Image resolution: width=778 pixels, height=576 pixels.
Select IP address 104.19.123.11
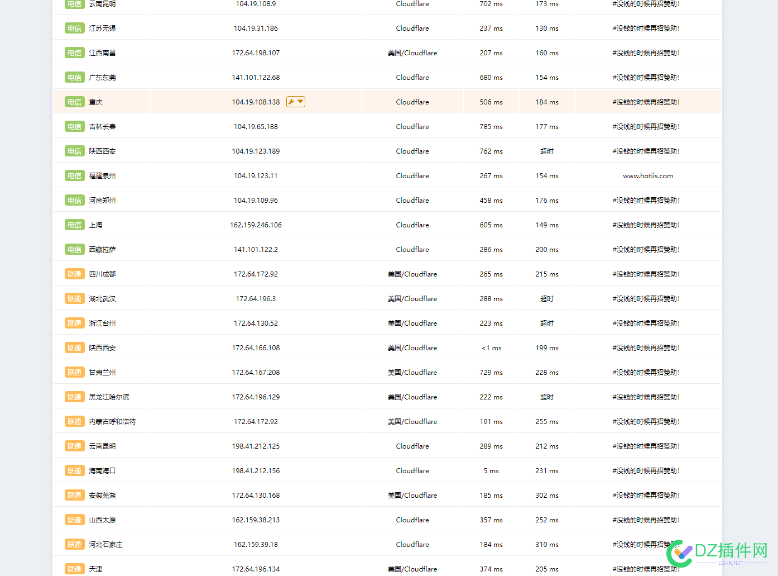click(256, 176)
